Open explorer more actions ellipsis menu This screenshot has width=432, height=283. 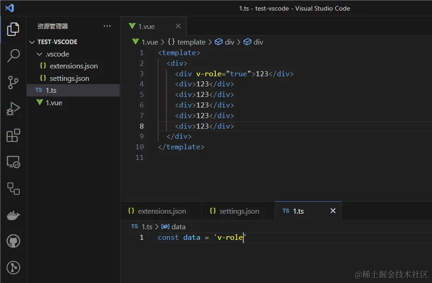pyautogui.click(x=107, y=26)
